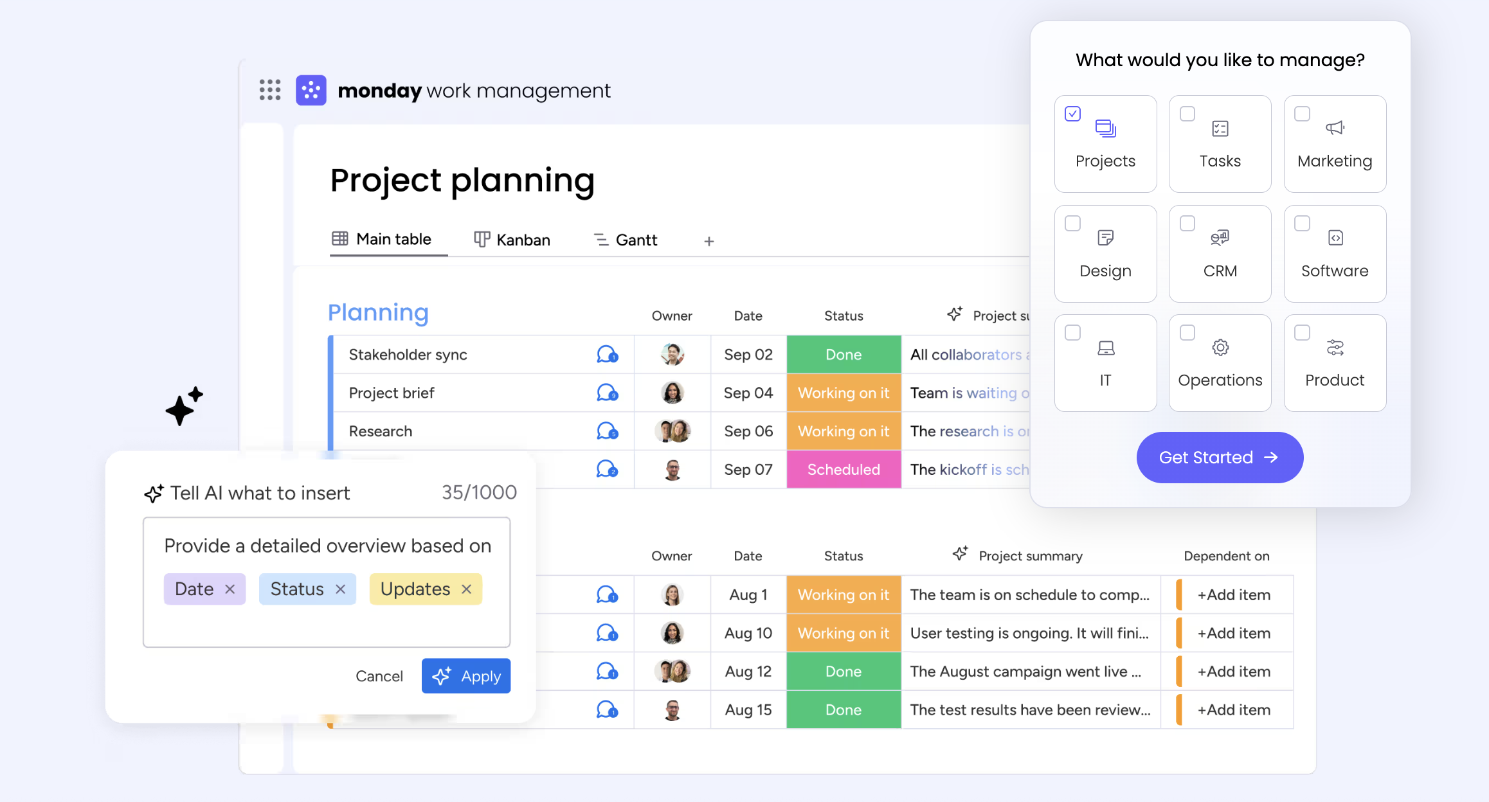Open Done status in the Aug 15 row
Screen dimensions: 1489x802
pyautogui.click(x=844, y=709)
